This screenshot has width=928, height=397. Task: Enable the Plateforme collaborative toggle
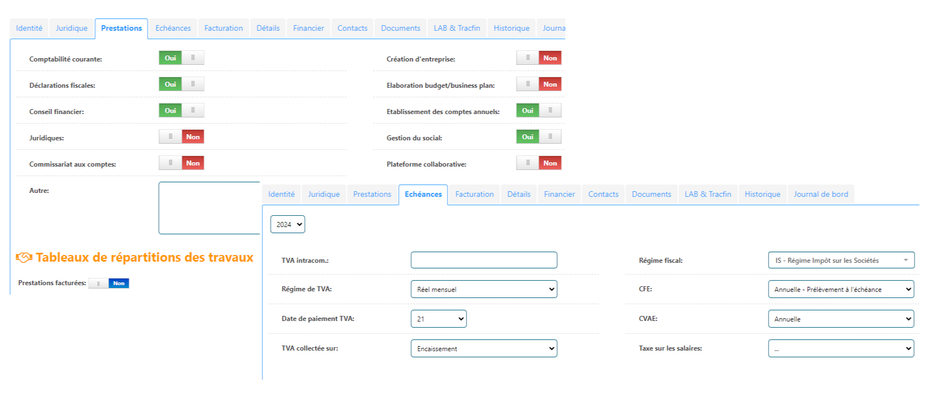pos(538,163)
